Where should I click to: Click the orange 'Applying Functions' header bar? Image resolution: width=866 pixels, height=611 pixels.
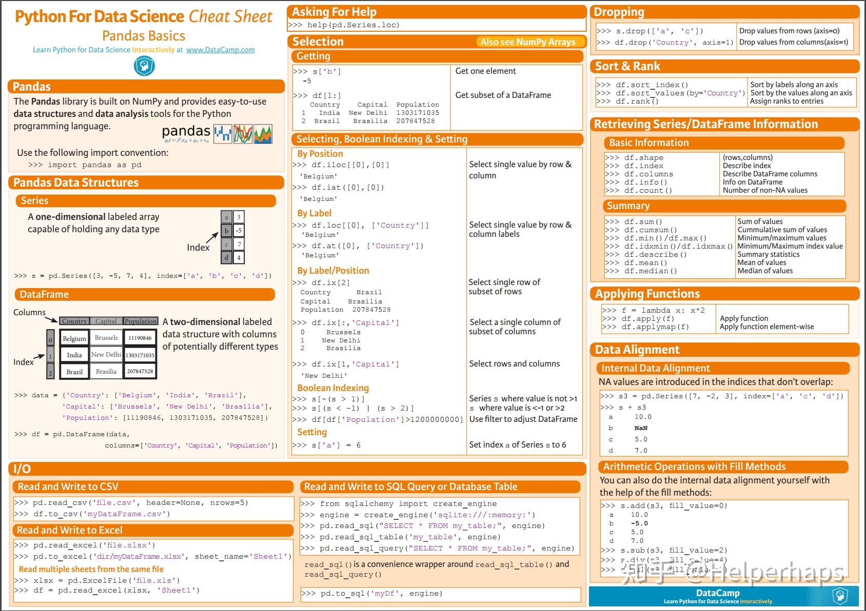647,294
